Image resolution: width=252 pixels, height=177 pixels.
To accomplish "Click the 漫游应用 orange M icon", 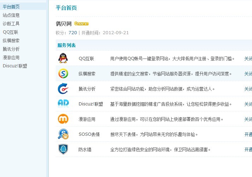I will point(63,119).
